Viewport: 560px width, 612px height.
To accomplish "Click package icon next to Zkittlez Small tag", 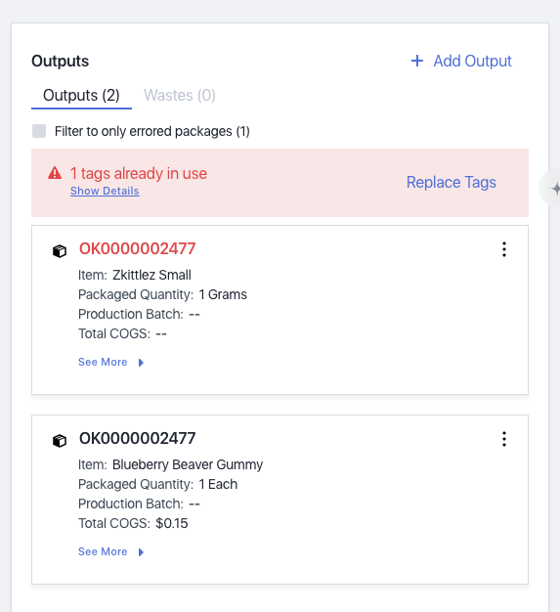I will [60, 250].
